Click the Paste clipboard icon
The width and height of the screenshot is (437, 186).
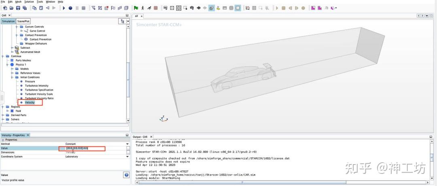coord(41,8)
